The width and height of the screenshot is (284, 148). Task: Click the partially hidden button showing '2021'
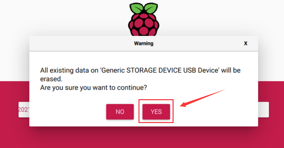23,109
